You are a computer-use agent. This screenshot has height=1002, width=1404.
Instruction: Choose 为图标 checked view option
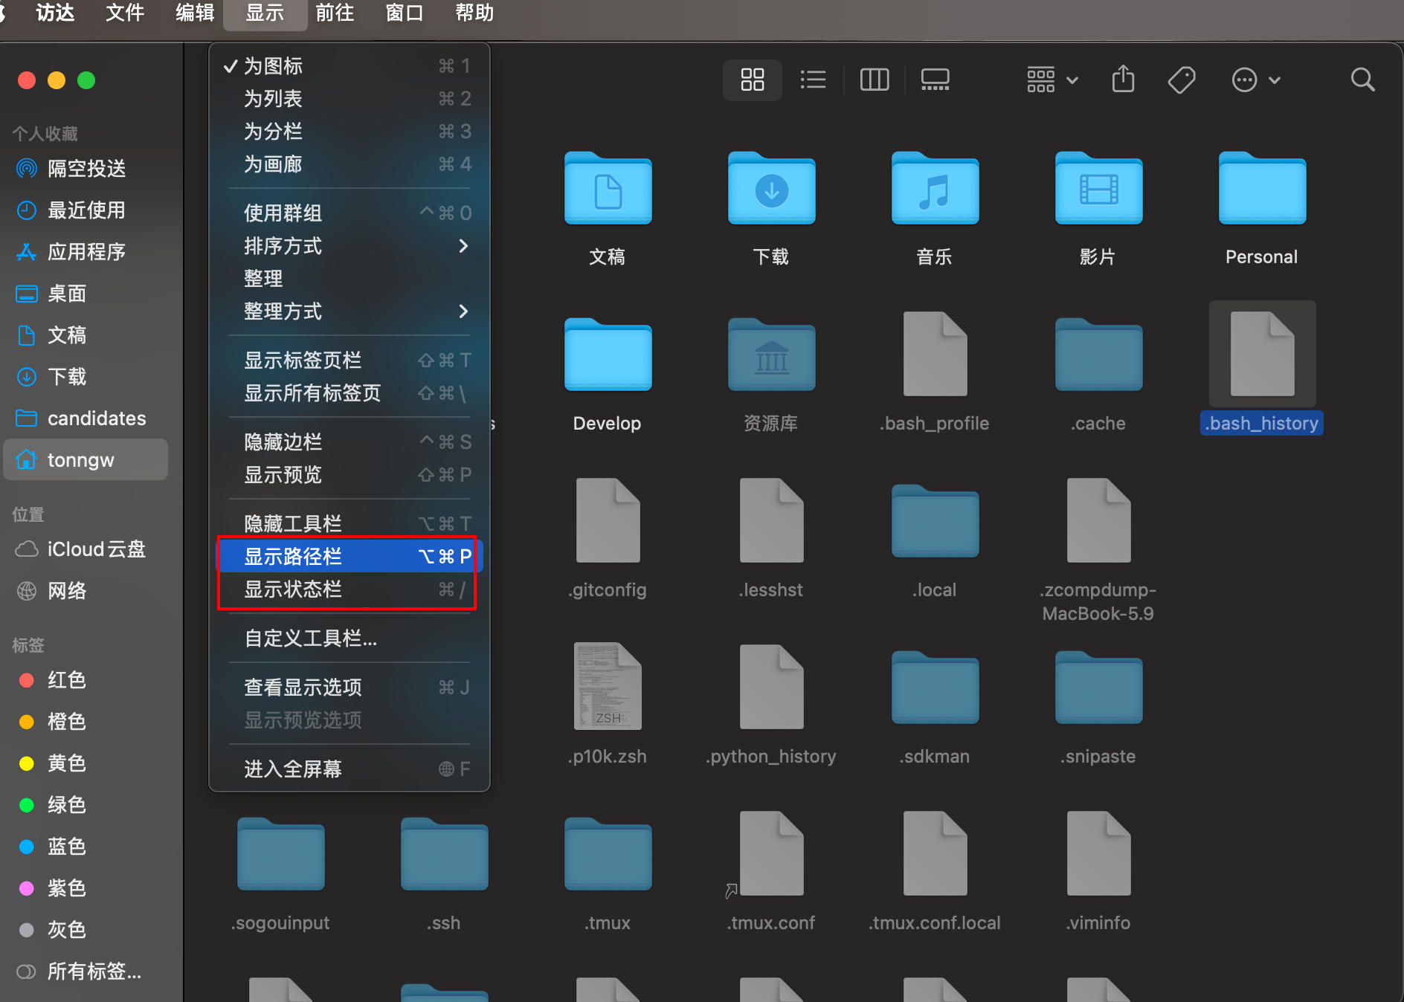pos(350,66)
